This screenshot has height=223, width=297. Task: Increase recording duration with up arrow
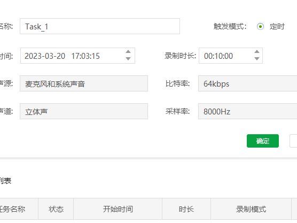coord(257,52)
